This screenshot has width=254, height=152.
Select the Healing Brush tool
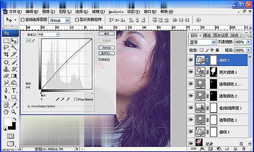[6, 62]
